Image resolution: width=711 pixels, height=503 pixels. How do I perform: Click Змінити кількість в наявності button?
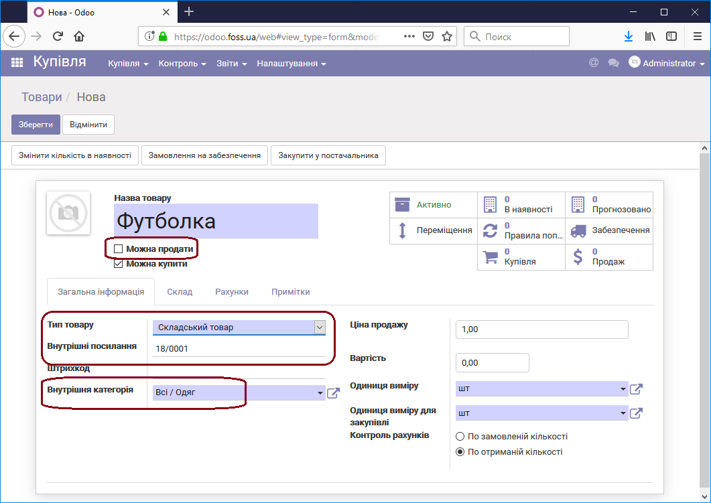coord(75,155)
